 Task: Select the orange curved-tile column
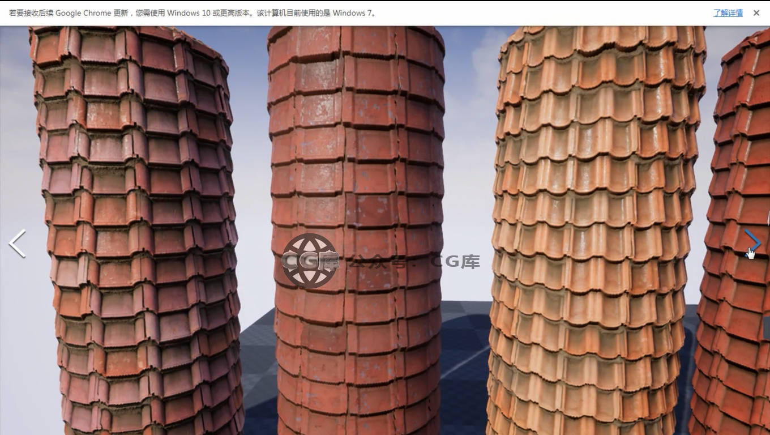coord(594,170)
